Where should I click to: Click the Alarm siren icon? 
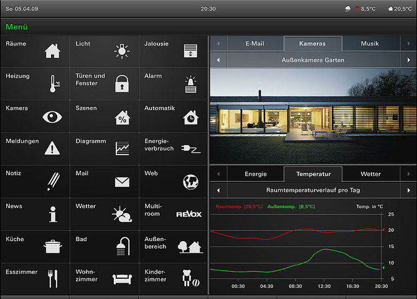190,83
